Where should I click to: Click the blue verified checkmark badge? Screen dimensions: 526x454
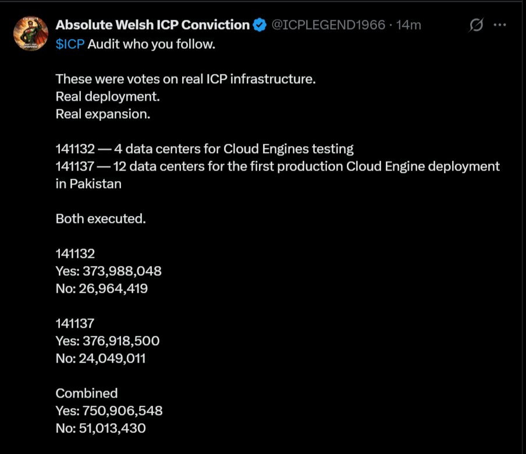(260, 24)
